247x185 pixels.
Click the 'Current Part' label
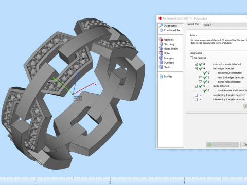point(193,24)
